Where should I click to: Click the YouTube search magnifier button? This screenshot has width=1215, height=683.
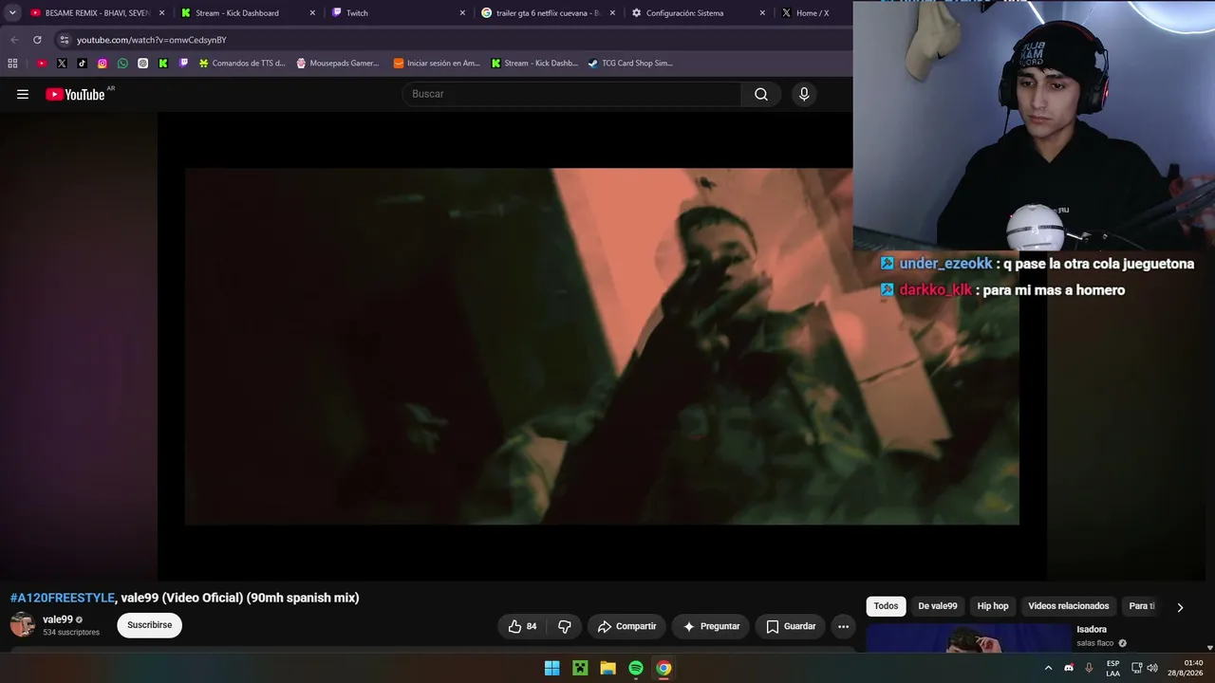click(761, 94)
